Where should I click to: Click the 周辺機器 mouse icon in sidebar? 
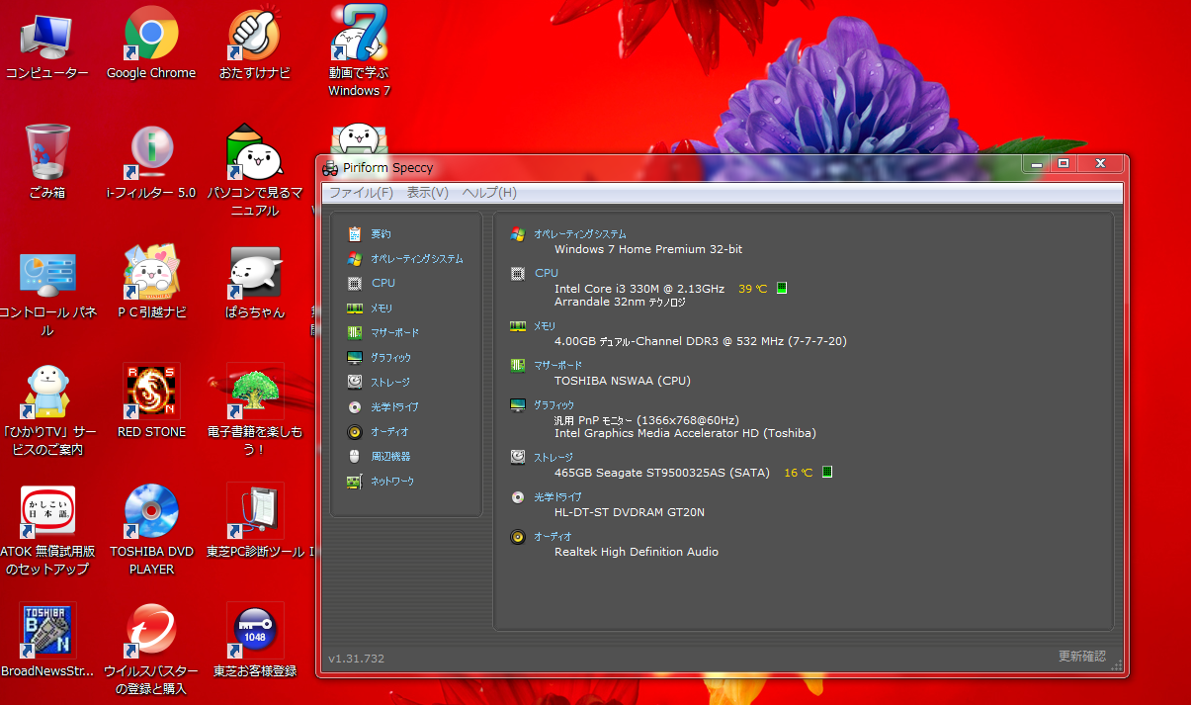tap(355, 456)
